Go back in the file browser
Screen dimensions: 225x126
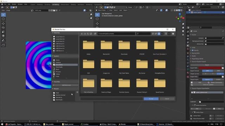pos(82,34)
